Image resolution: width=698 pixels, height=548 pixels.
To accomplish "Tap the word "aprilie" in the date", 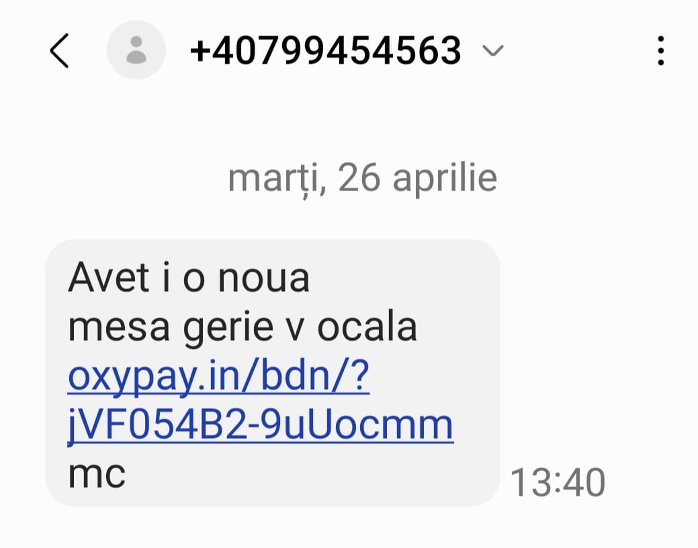I will pos(444,178).
